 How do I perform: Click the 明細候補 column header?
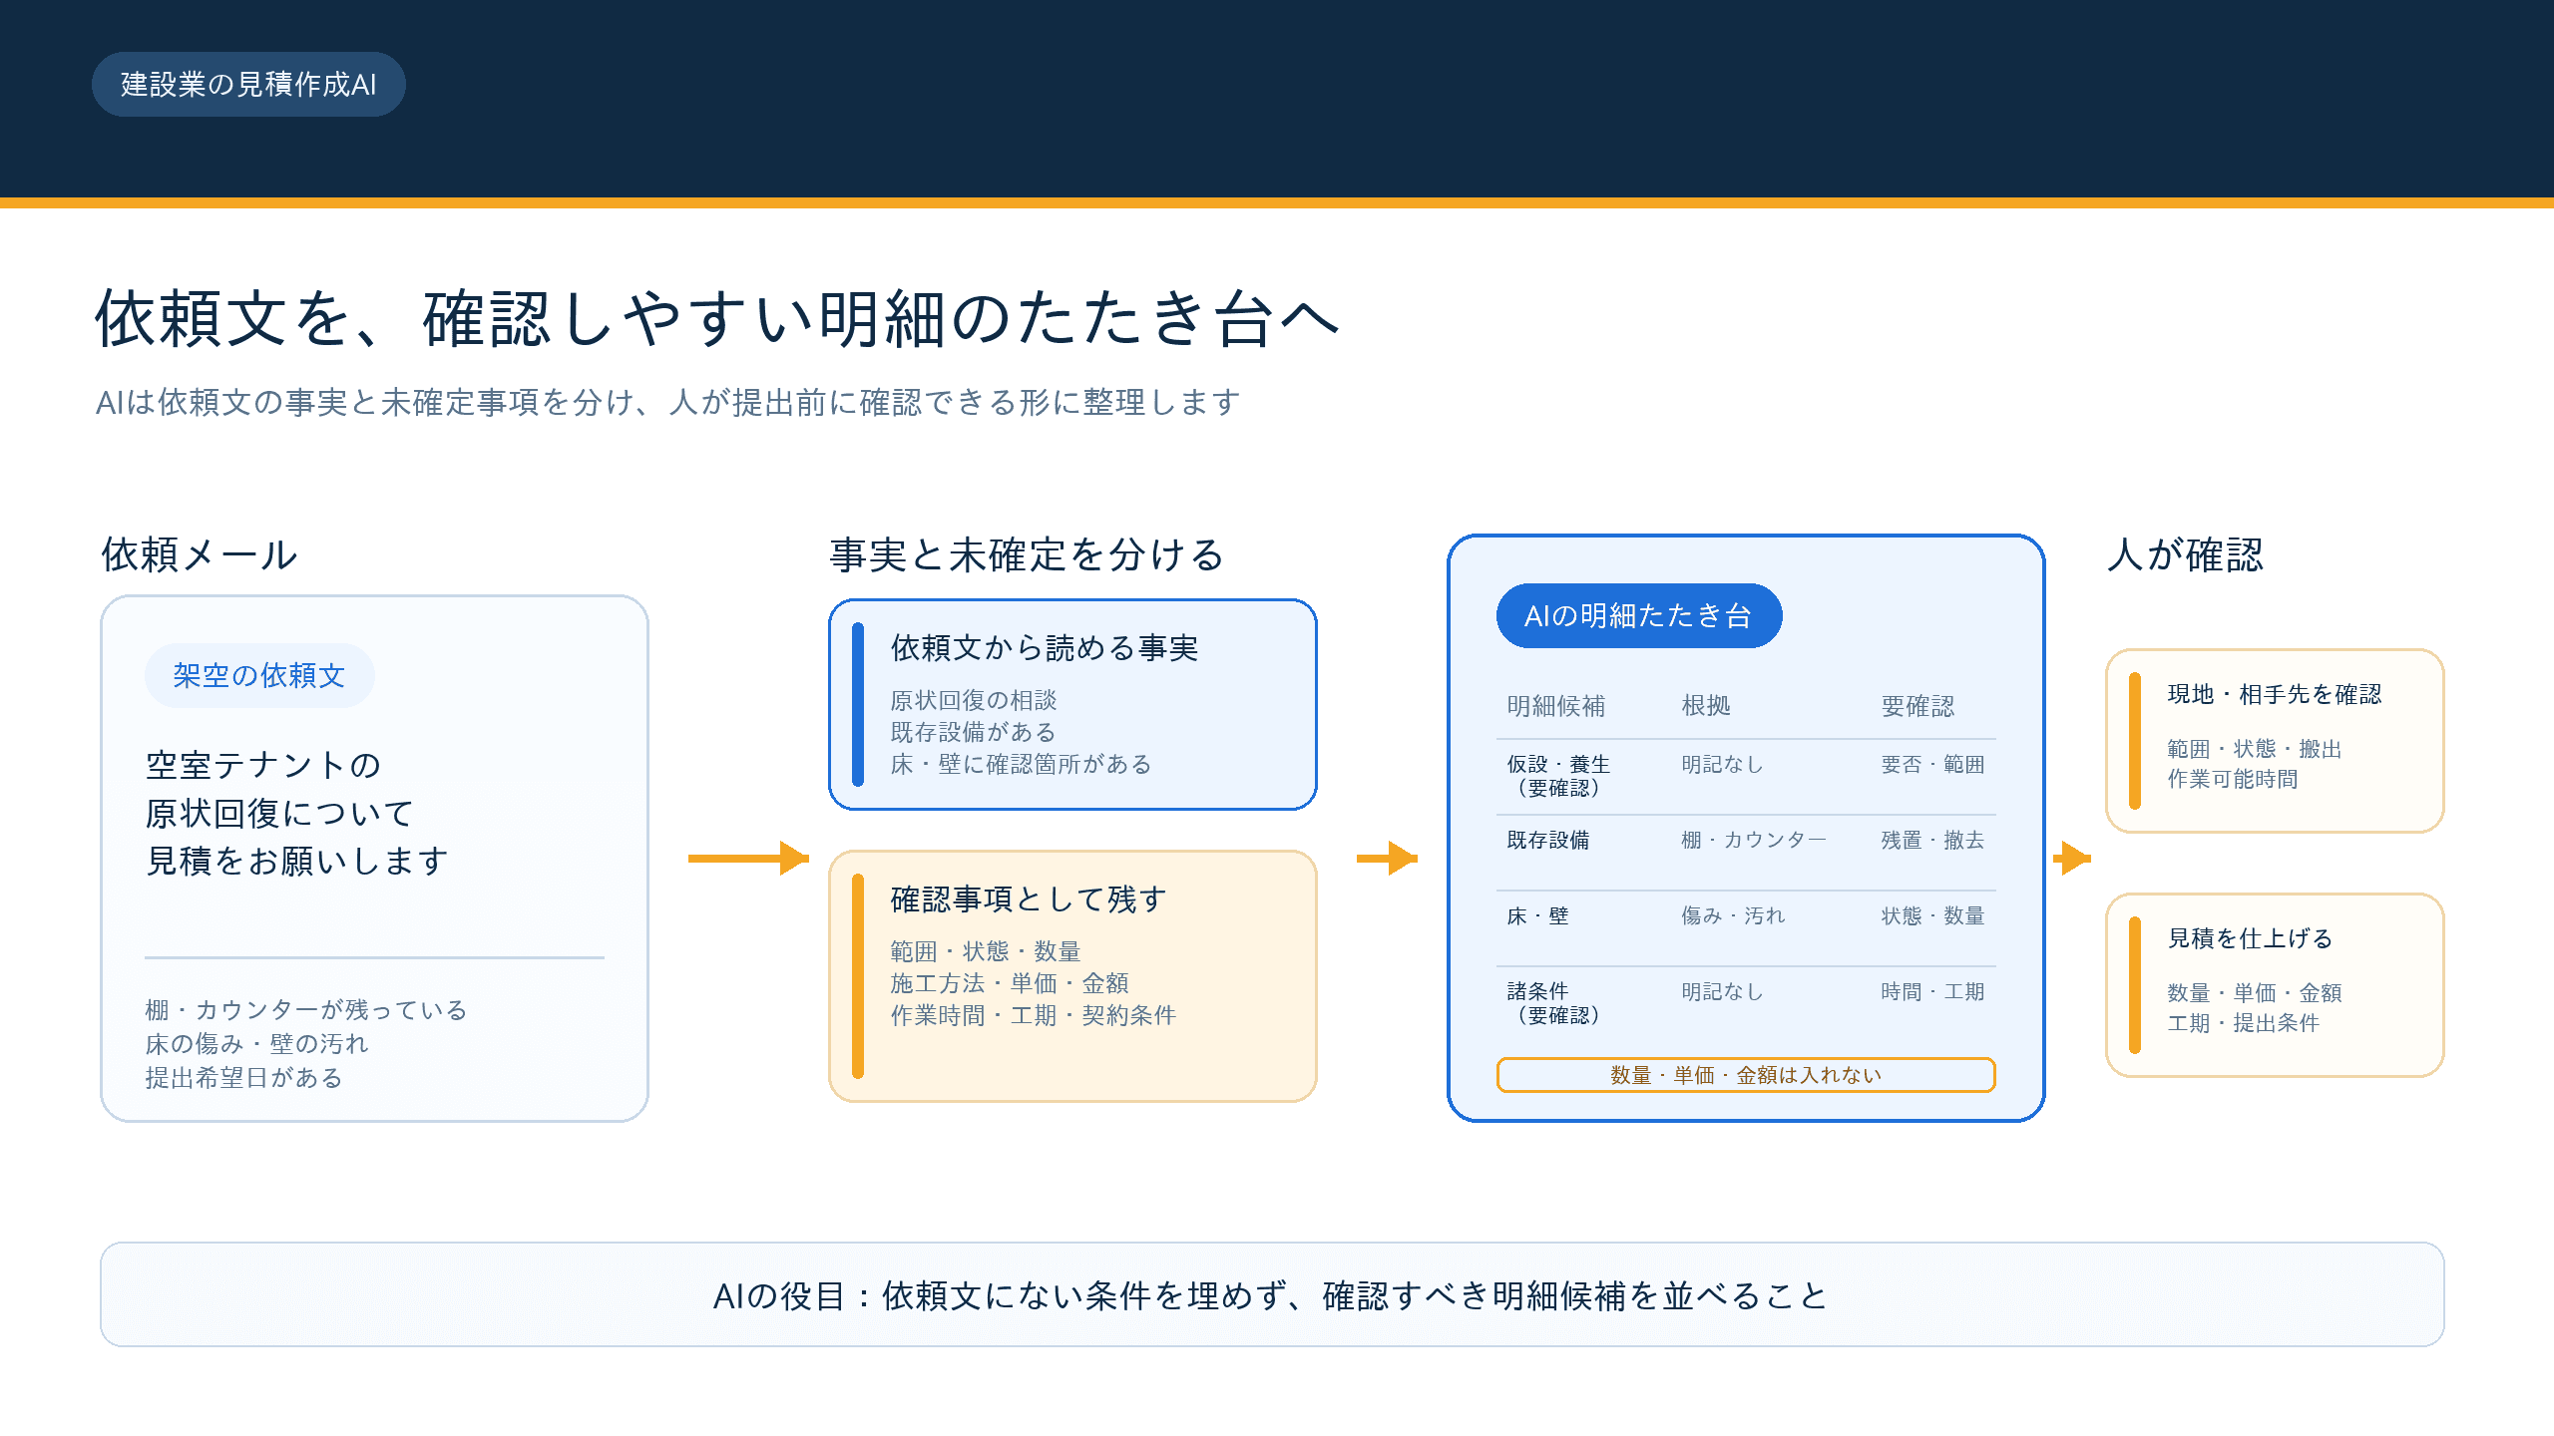pos(1556,706)
